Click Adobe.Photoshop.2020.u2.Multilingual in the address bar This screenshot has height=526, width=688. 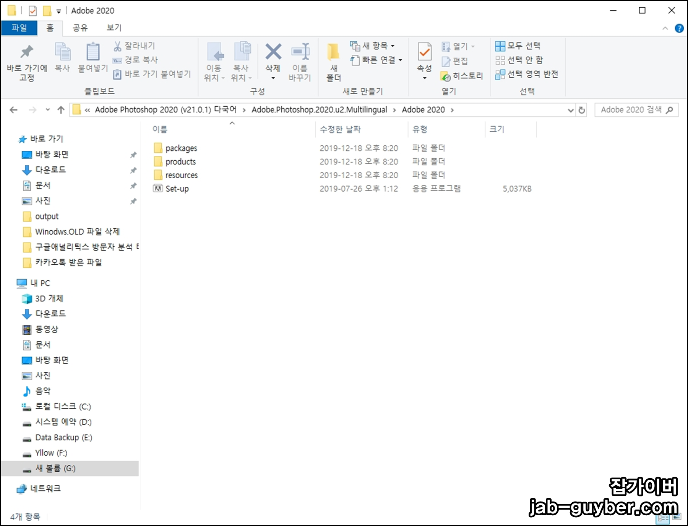(319, 110)
